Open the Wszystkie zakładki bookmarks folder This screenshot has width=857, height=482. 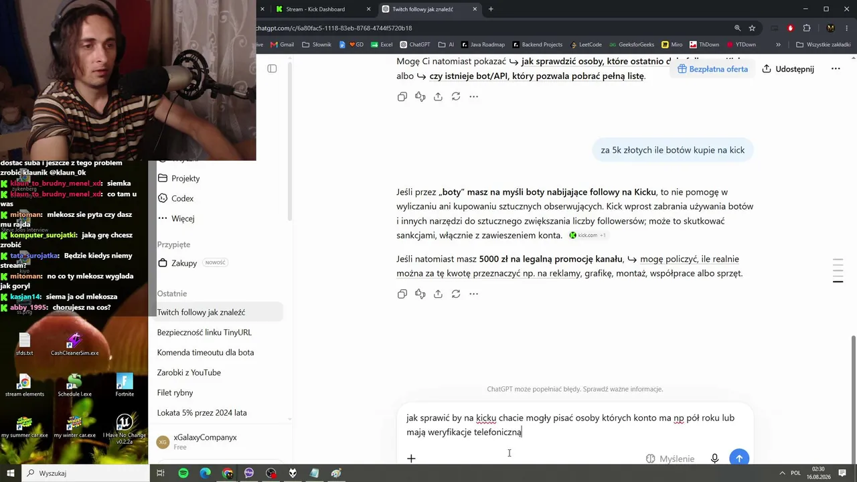coord(823,45)
